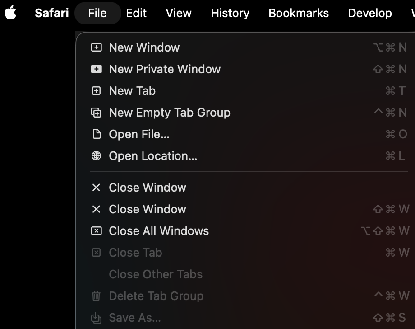Click the trash icon beside Delete Tab Group
415x329 pixels.
[96, 296]
